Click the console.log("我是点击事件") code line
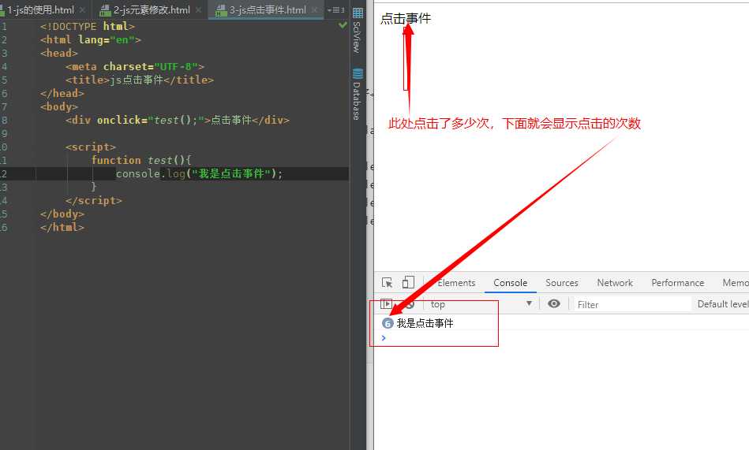The height and width of the screenshot is (450, 749). (199, 173)
